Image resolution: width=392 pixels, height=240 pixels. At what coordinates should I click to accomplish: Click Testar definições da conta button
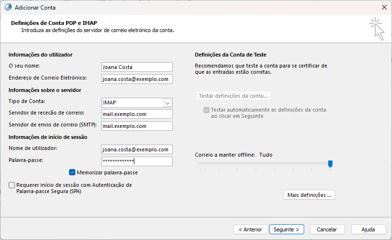(x=233, y=96)
